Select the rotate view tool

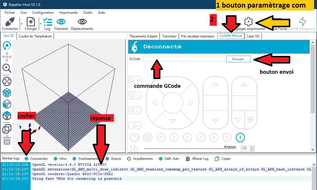(x=7, y=46)
